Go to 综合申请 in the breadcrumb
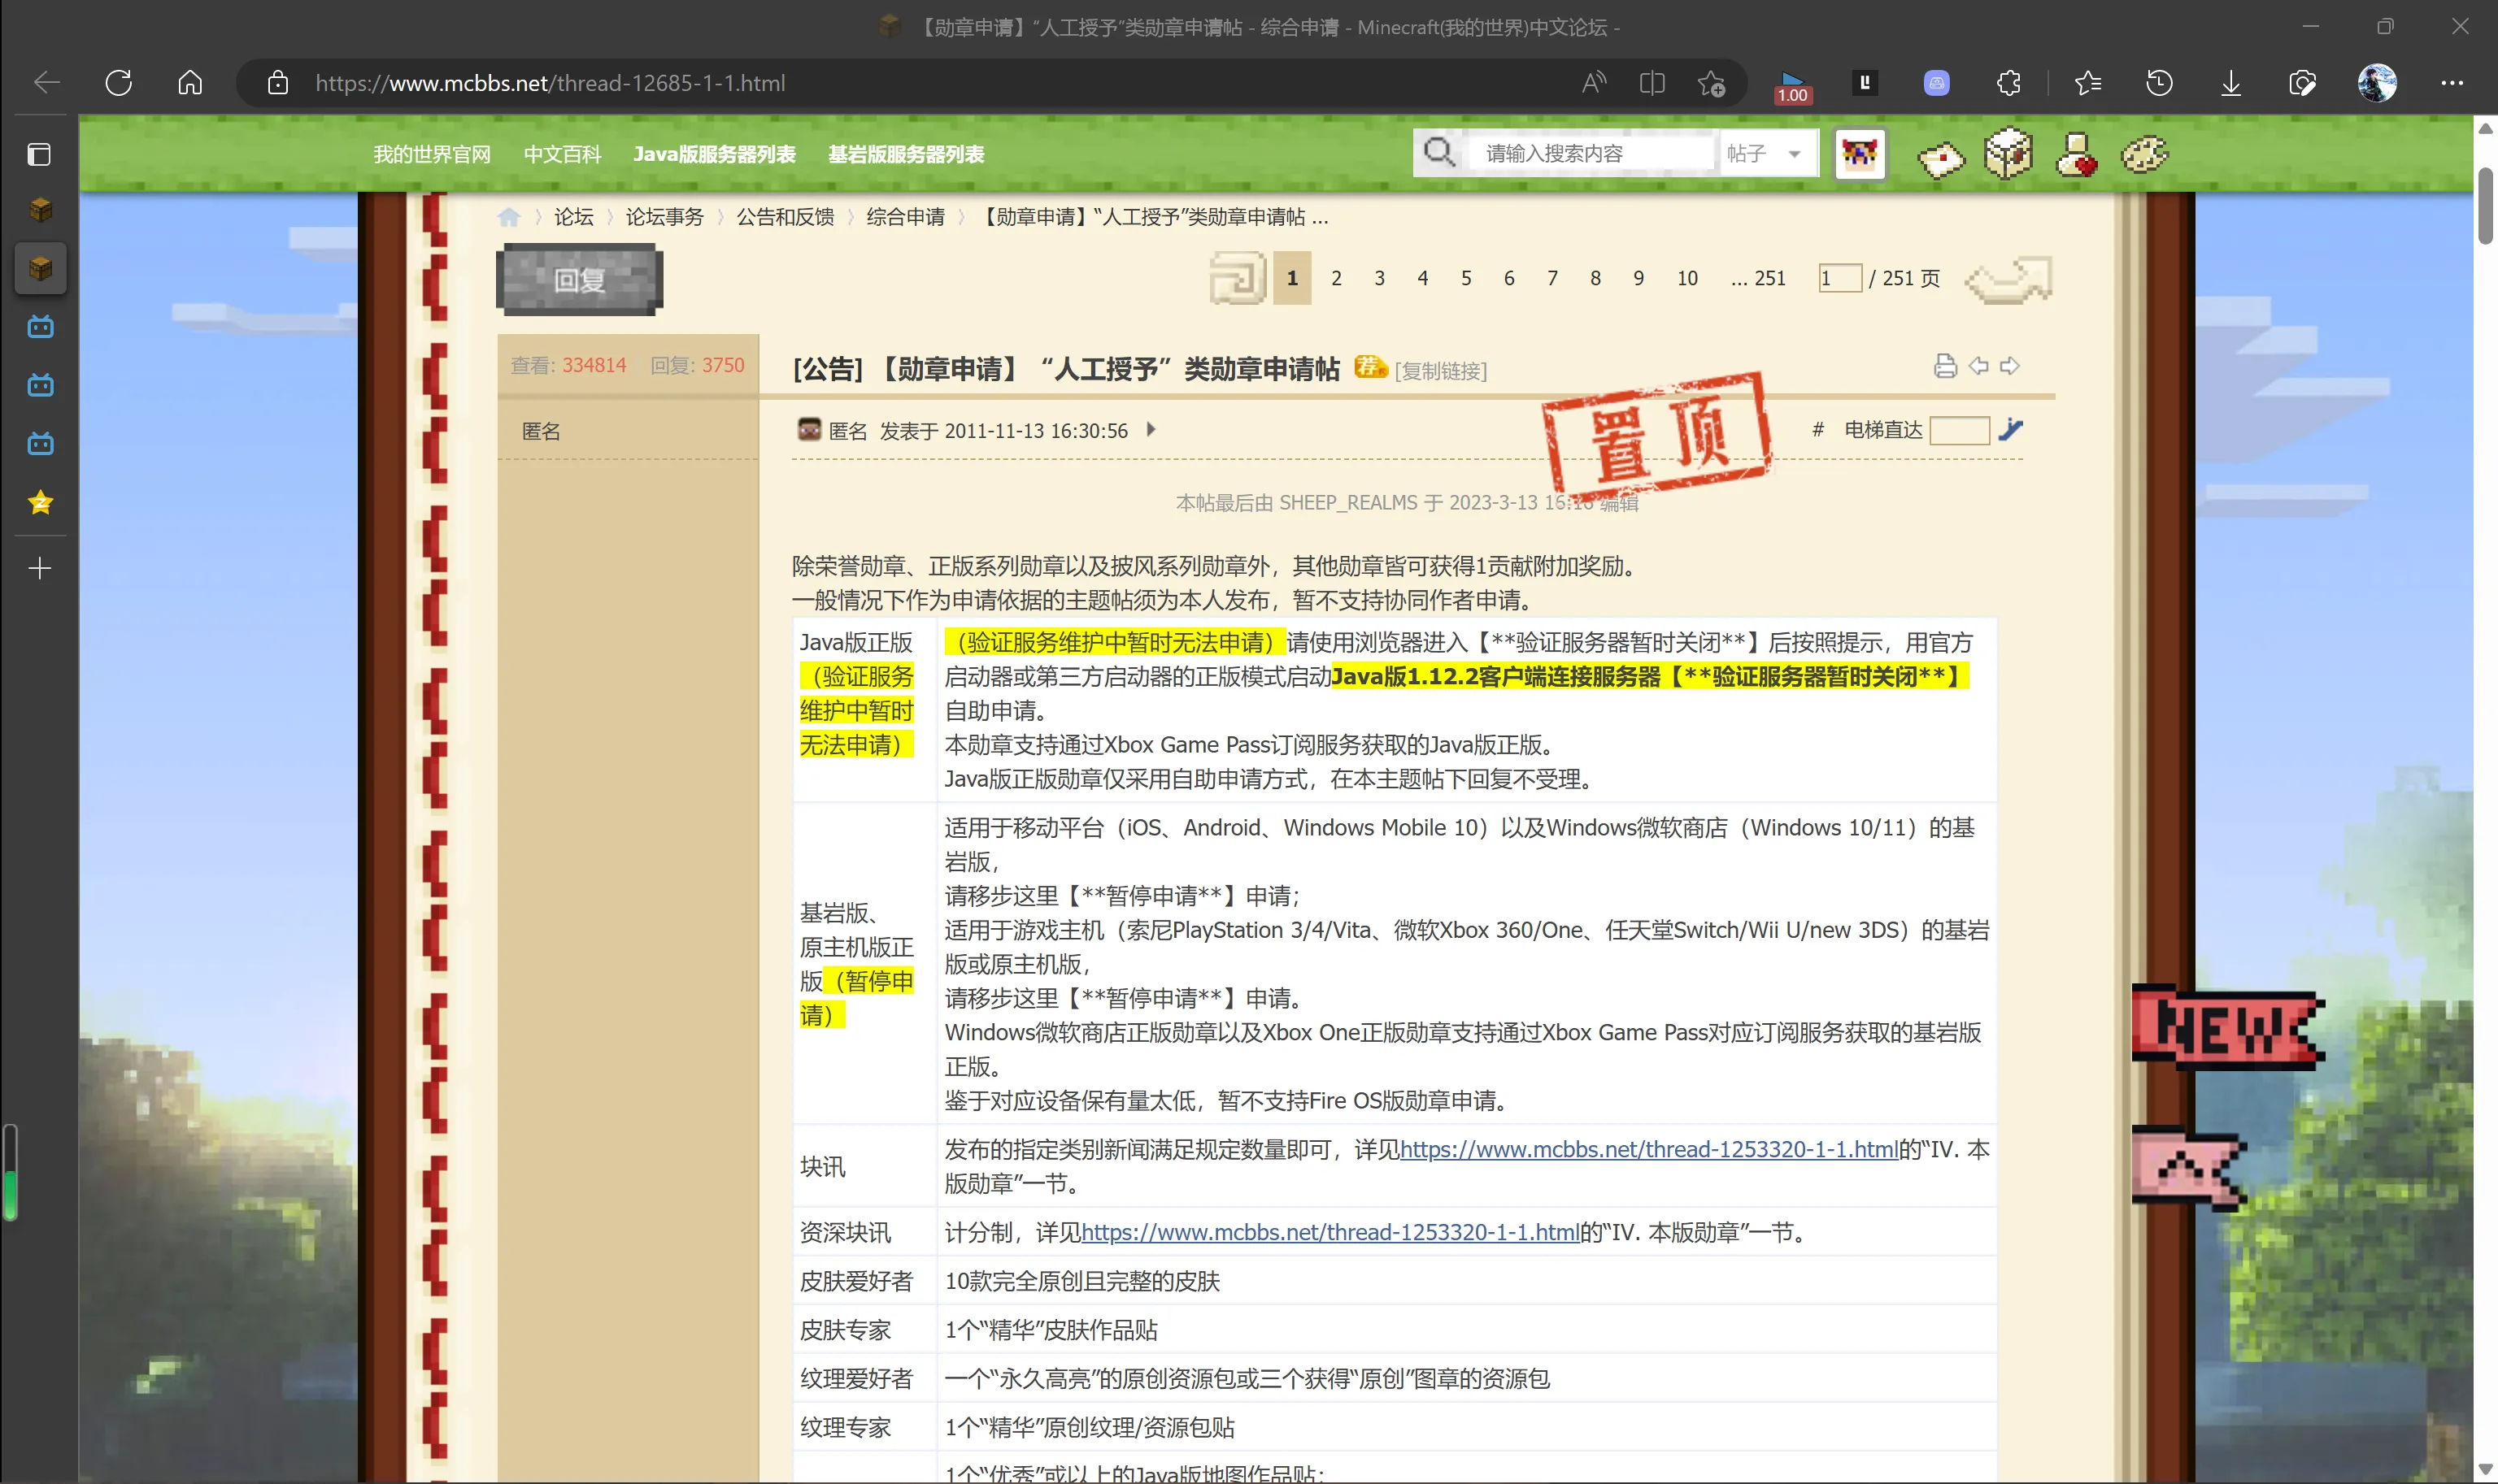 click(905, 217)
